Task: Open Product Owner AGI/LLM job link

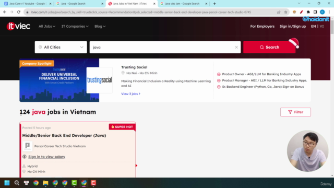Action: 261,74
